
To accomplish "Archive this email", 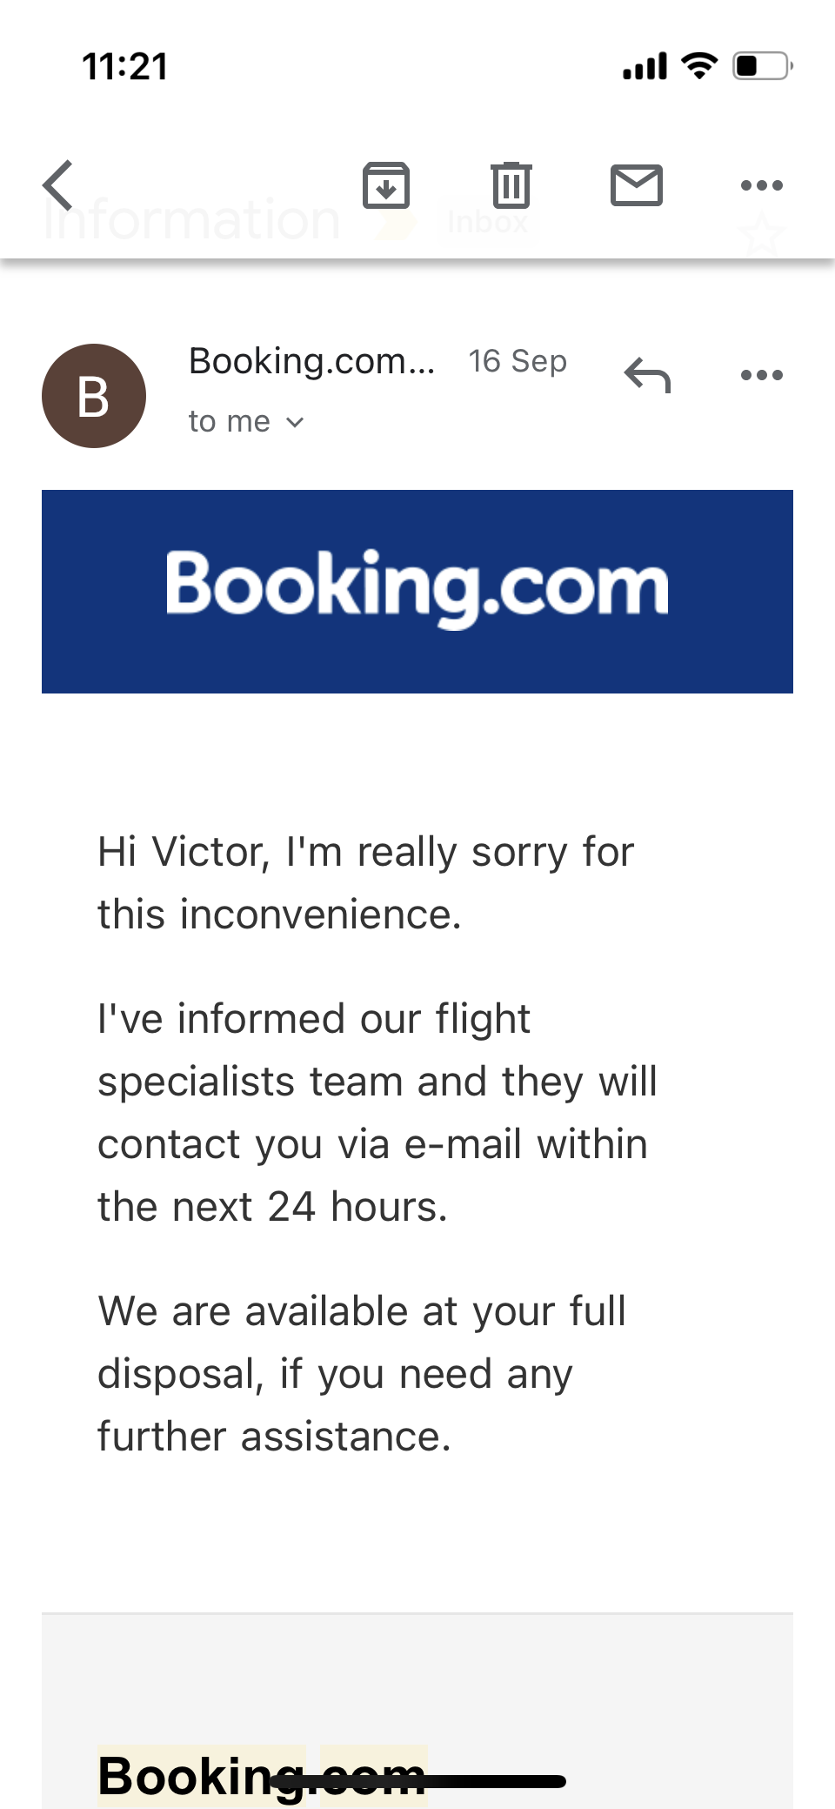I will coord(386,185).
